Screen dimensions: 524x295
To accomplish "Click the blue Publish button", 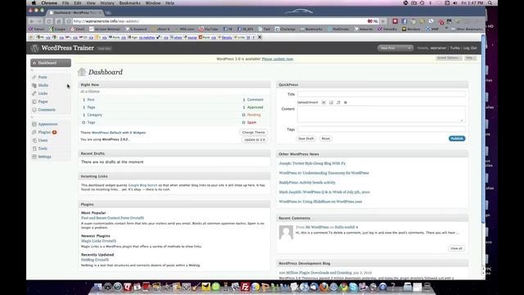I will (457, 138).
